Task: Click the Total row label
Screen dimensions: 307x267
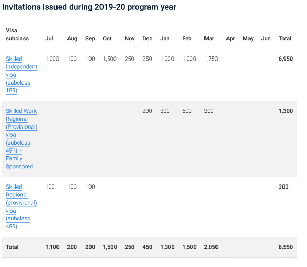Action: pos(12,247)
